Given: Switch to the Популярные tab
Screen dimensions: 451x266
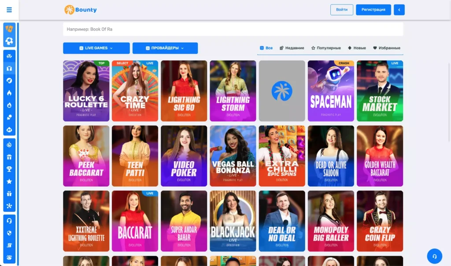Looking at the screenshot, I should click(326, 48).
